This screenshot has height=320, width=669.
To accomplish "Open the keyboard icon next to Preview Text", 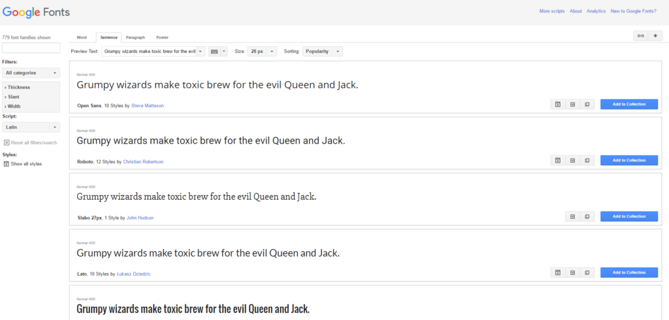I will coord(214,51).
